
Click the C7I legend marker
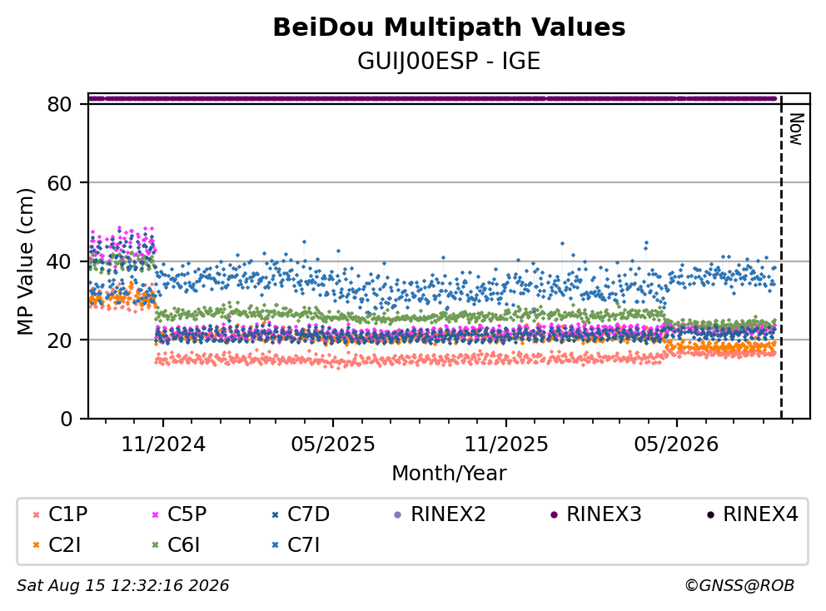(275, 545)
